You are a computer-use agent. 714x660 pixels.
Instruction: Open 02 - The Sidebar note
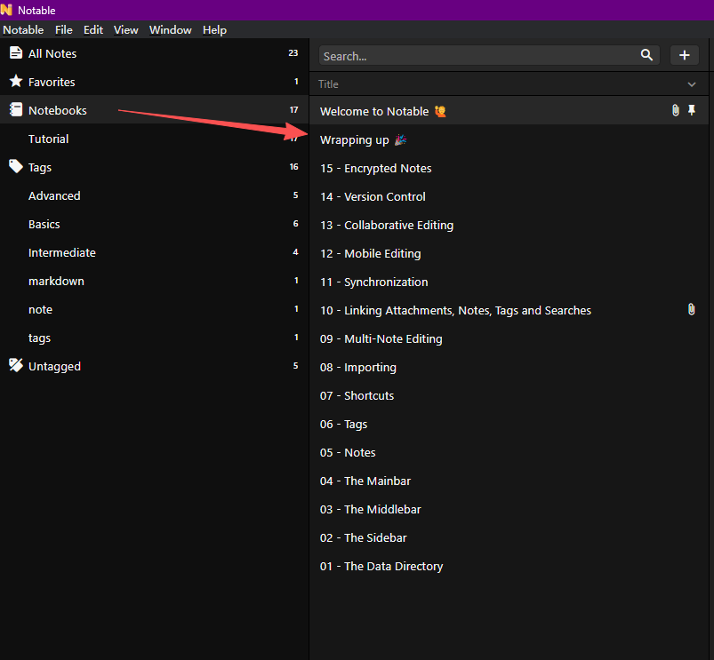[509, 537]
